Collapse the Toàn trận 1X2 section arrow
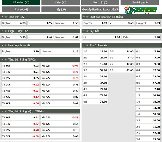 3,17
